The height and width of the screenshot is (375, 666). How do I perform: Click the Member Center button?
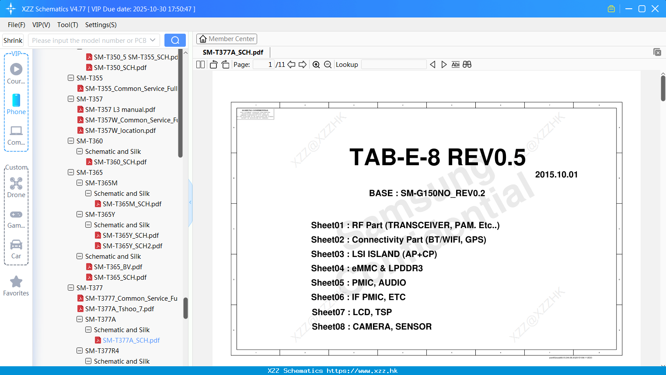(x=227, y=39)
